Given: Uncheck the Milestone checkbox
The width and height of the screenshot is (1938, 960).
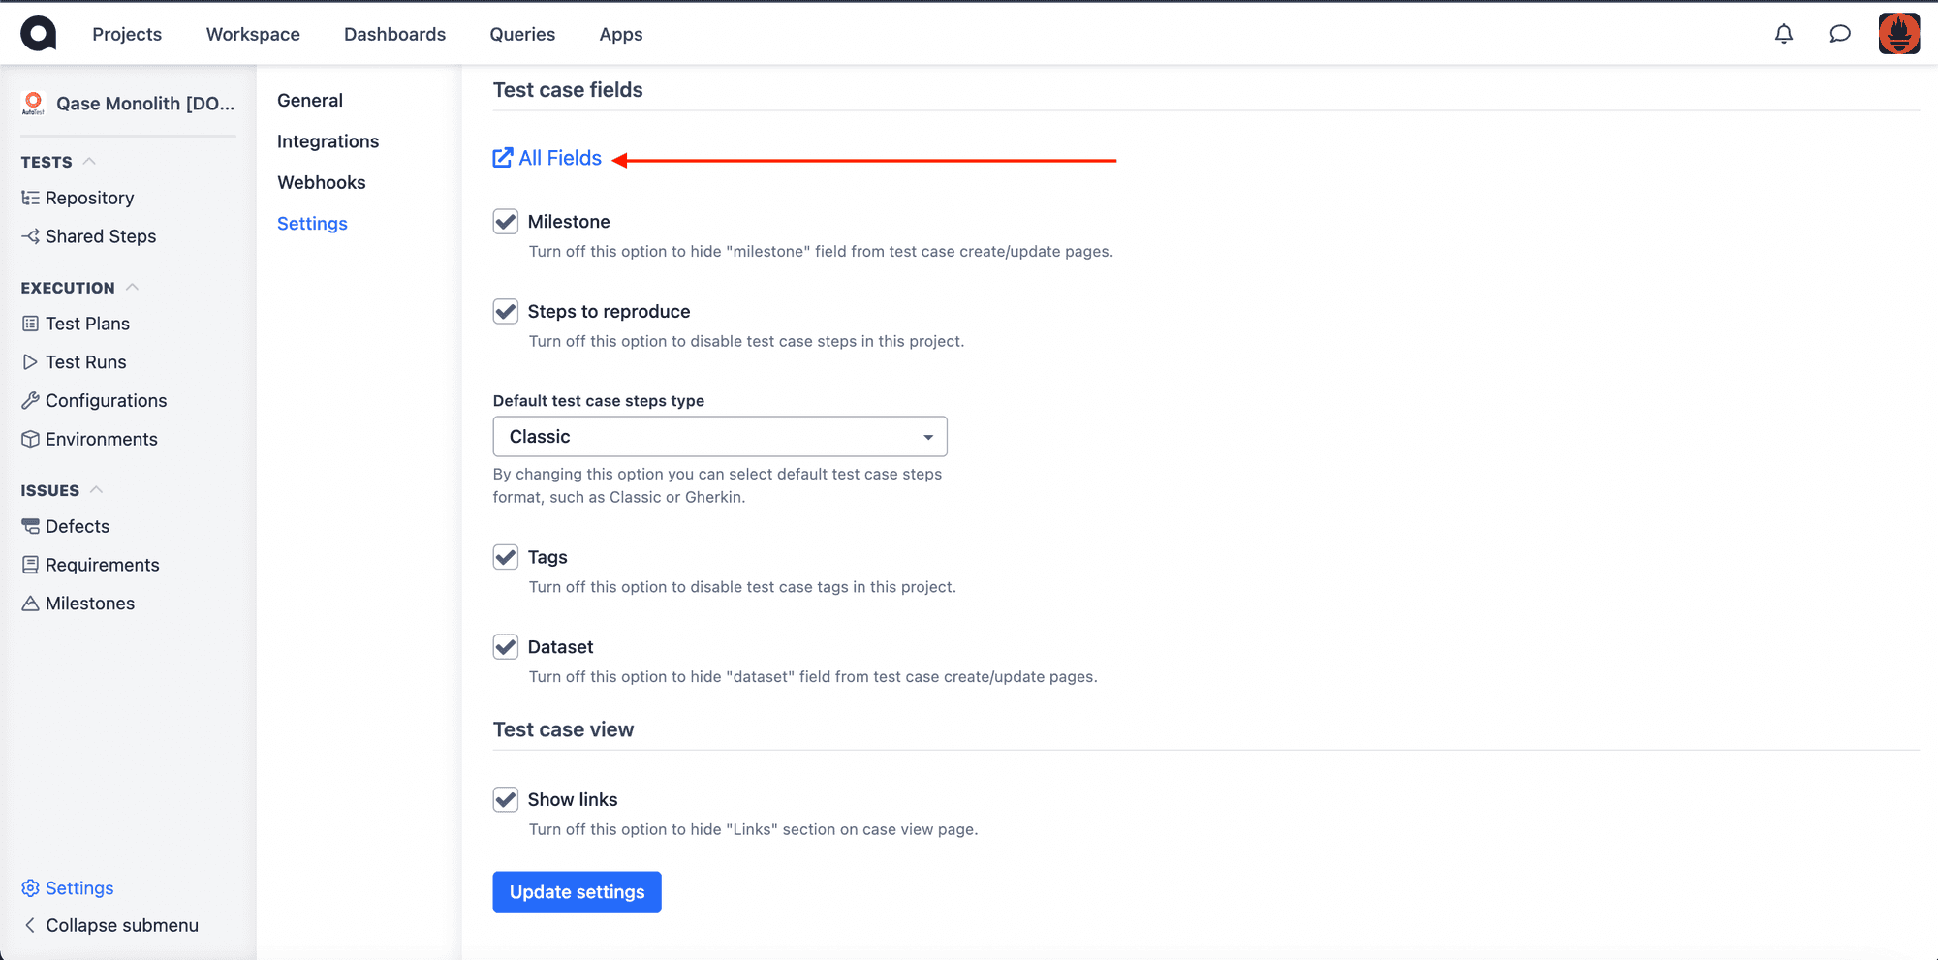Looking at the screenshot, I should (x=506, y=222).
